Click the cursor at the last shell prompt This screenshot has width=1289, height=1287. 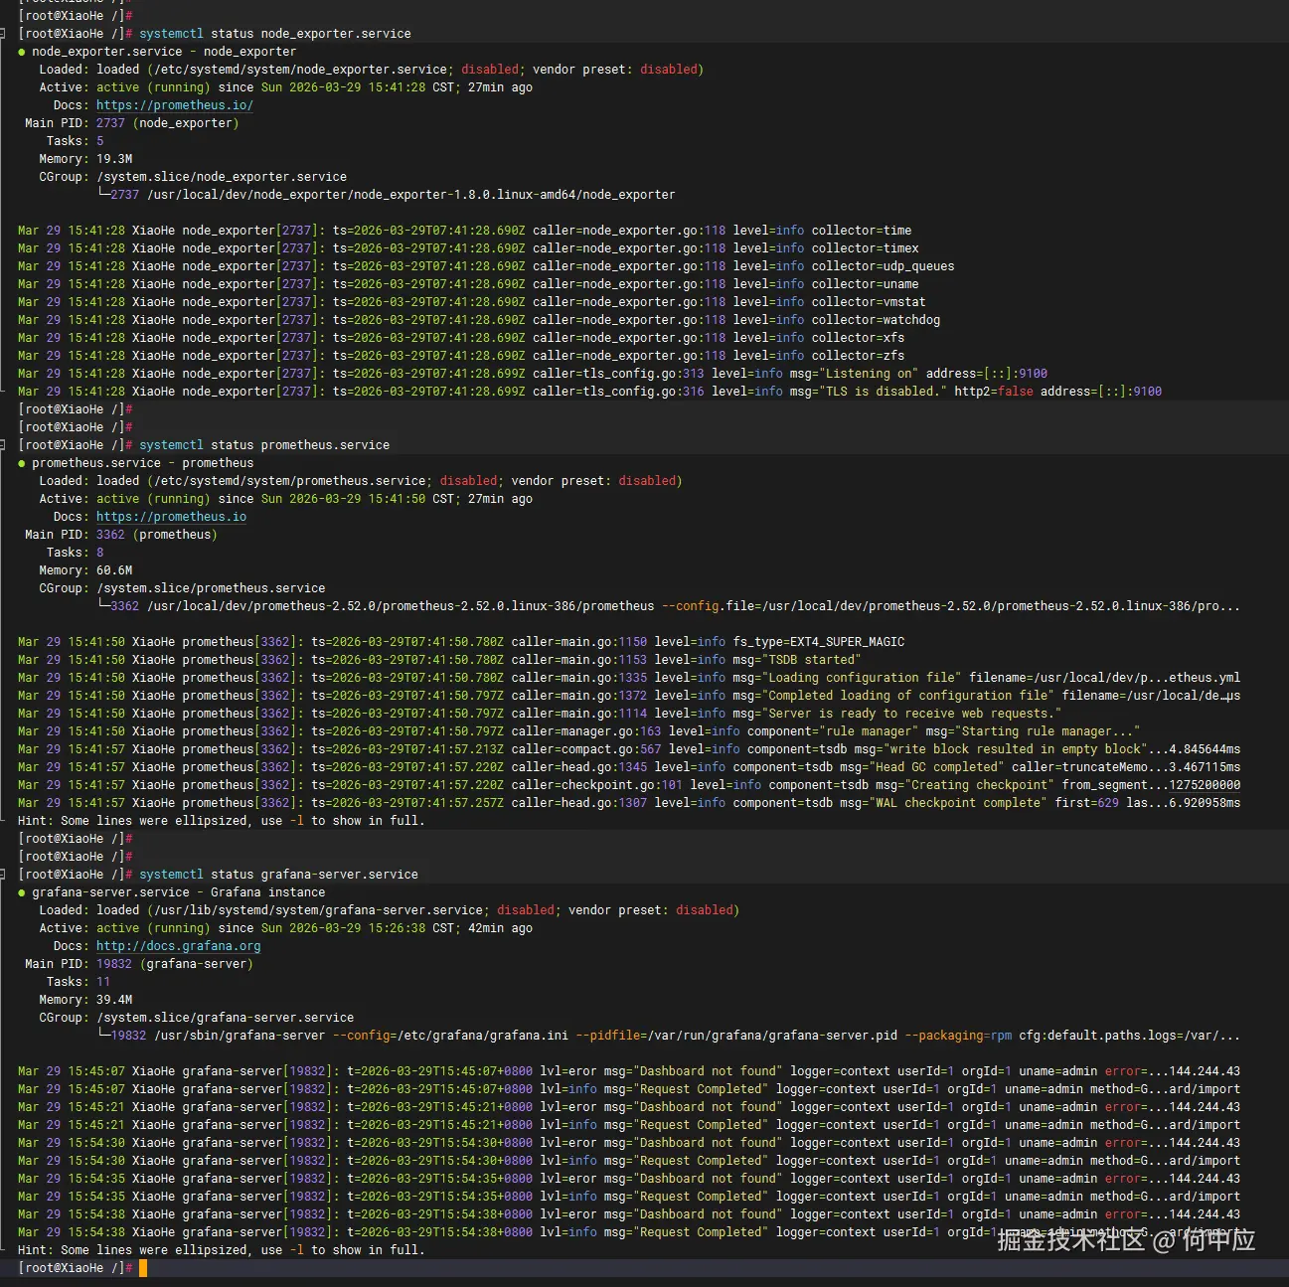point(143,1268)
